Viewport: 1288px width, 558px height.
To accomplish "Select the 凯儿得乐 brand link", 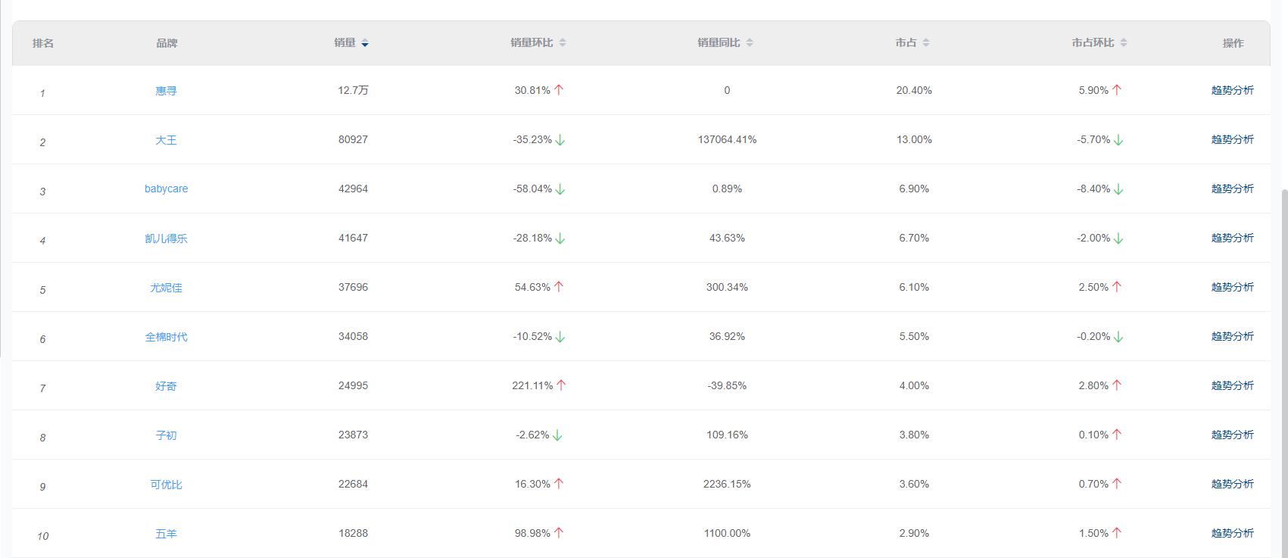I will [x=166, y=238].
